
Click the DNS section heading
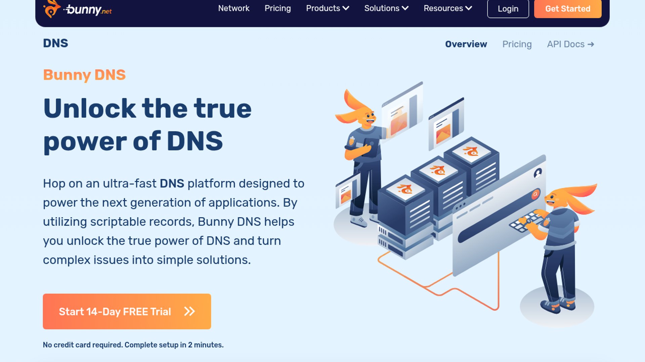coord(55,43)
